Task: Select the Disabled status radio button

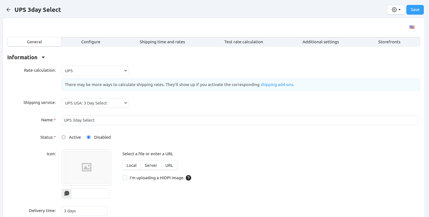Action: [x=89, y=137]
